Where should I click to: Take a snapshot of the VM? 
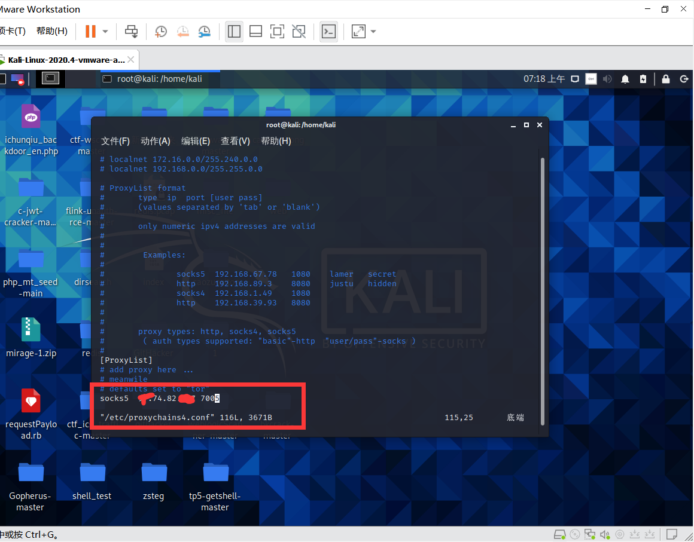tap(161, 32)
